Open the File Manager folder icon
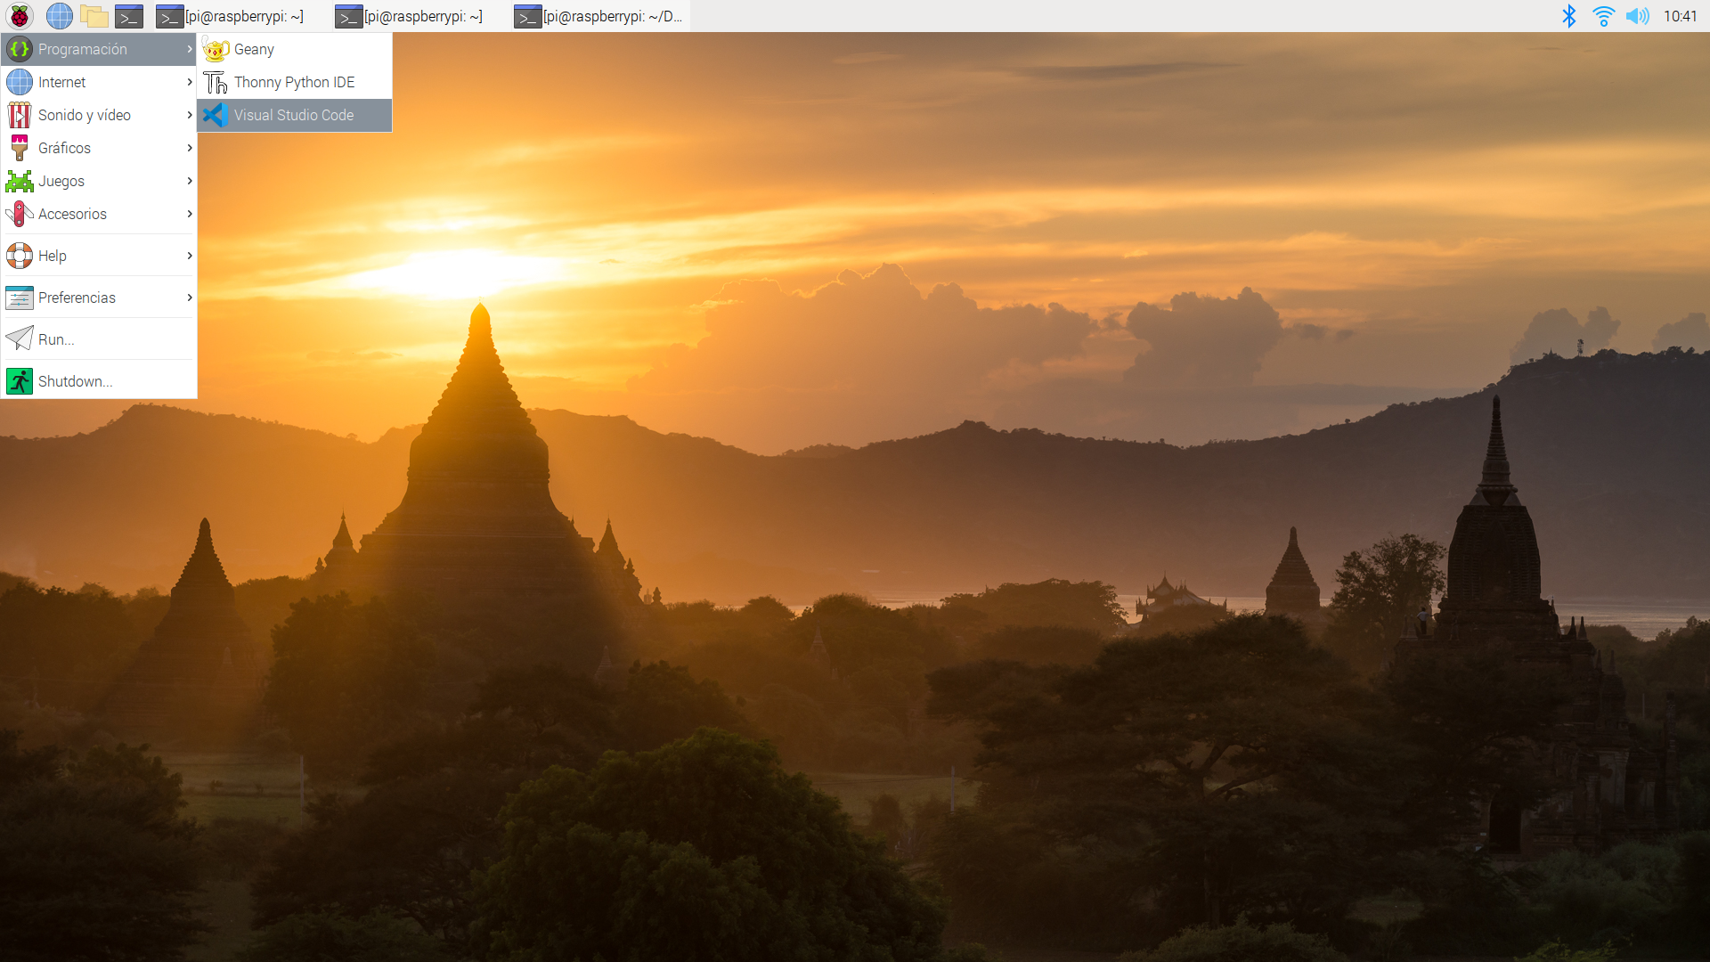The width and height of the screenshot is (1710, 962). [x=94, y=16]
